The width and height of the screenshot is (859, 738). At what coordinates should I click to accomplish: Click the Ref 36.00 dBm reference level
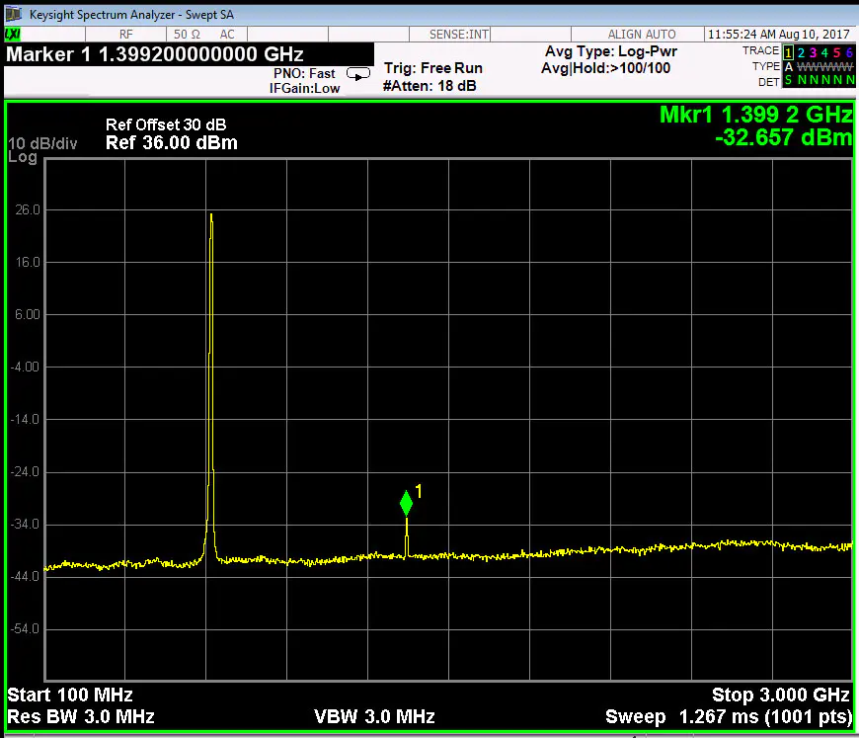(171, 143)
